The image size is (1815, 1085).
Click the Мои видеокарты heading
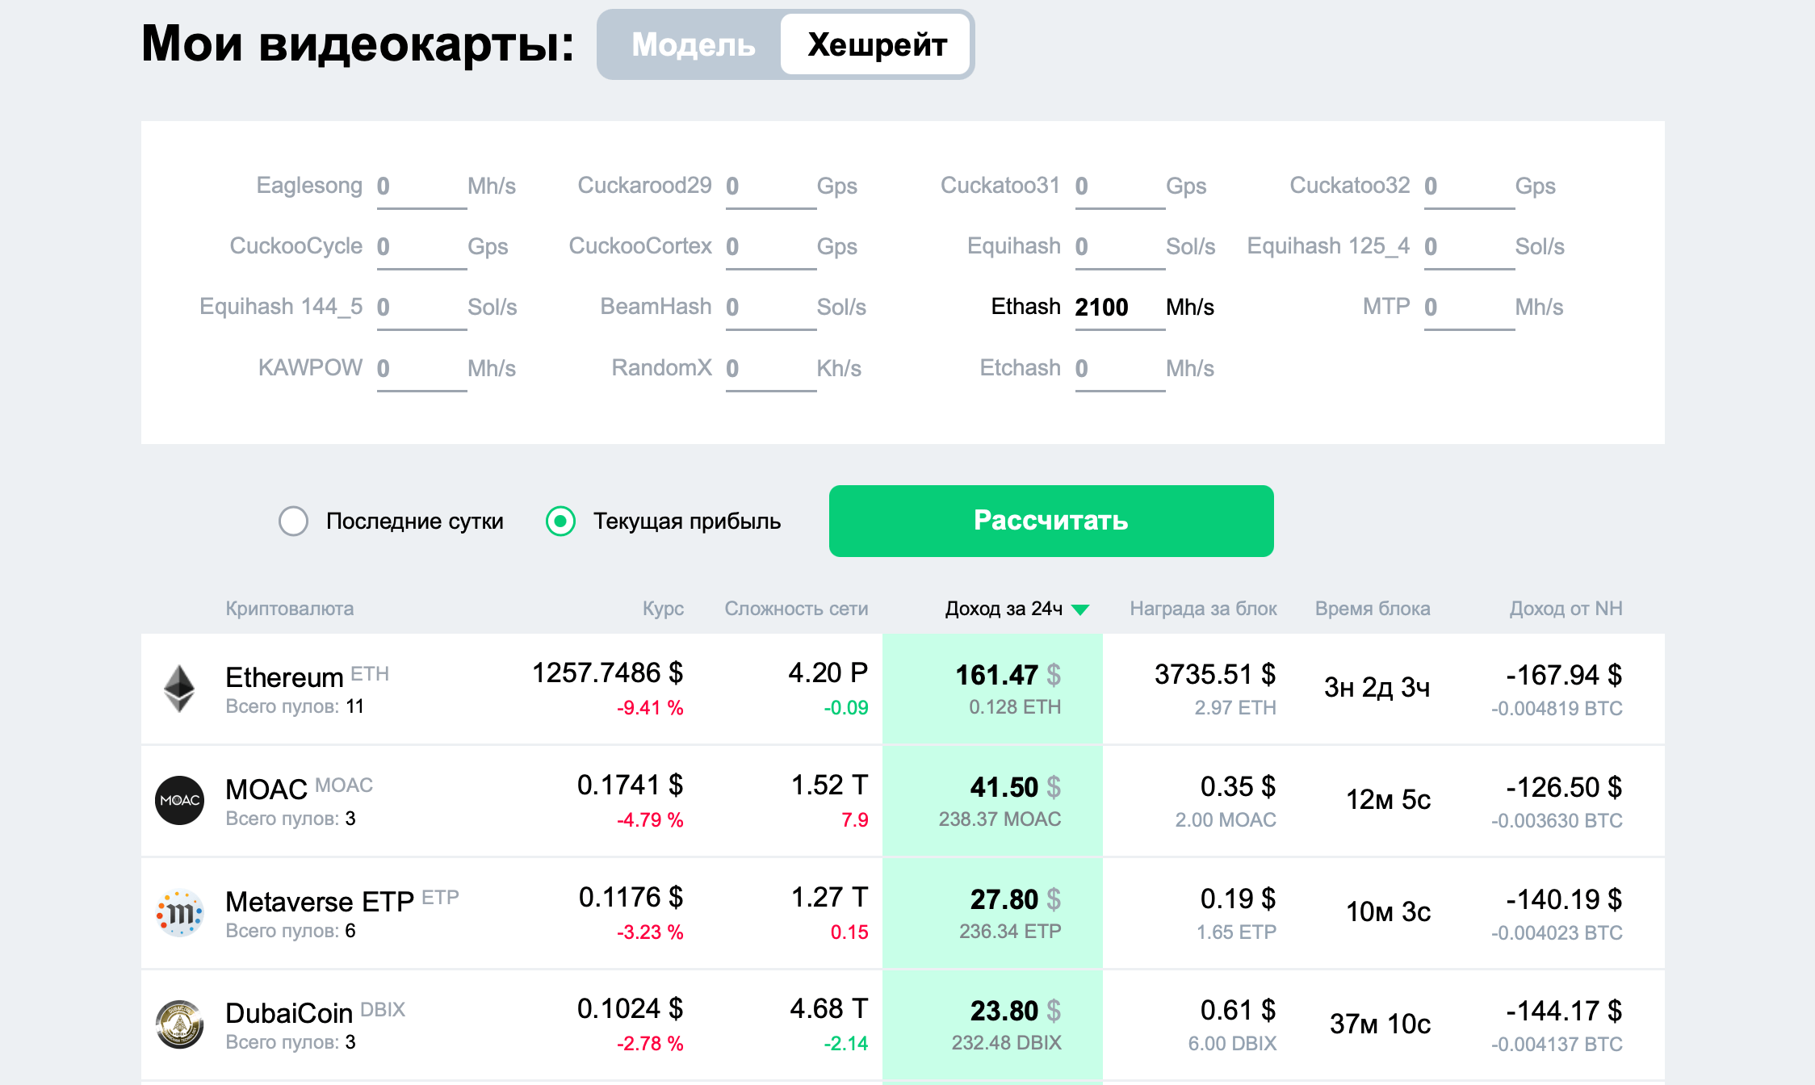[358, 44]
